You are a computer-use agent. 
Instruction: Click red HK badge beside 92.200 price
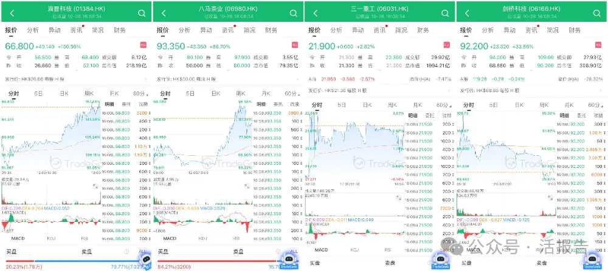coord(599,45)
